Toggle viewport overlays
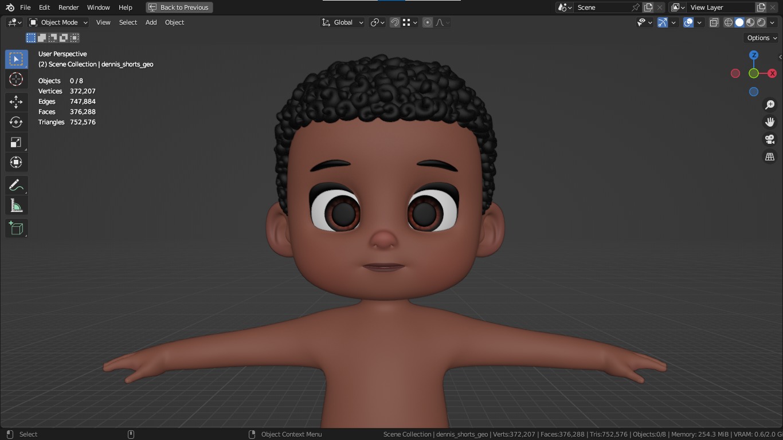The width and height of the screenshot is (783, 440). click(x=689, y=22)
